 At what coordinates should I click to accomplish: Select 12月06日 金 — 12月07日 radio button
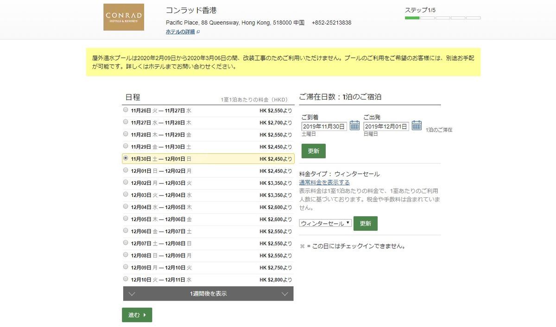(126, 230)
